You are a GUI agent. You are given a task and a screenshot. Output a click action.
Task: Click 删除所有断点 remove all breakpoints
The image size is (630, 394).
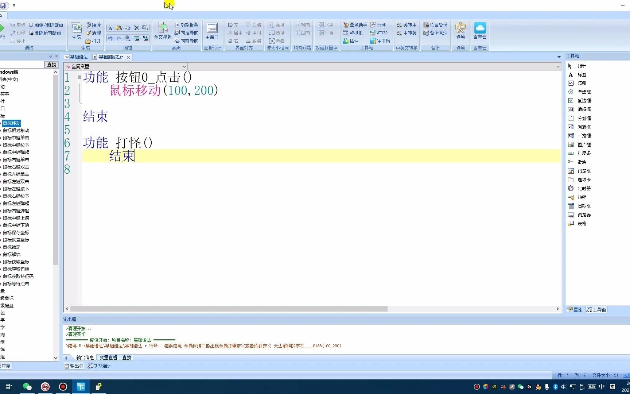coord(45,33)
